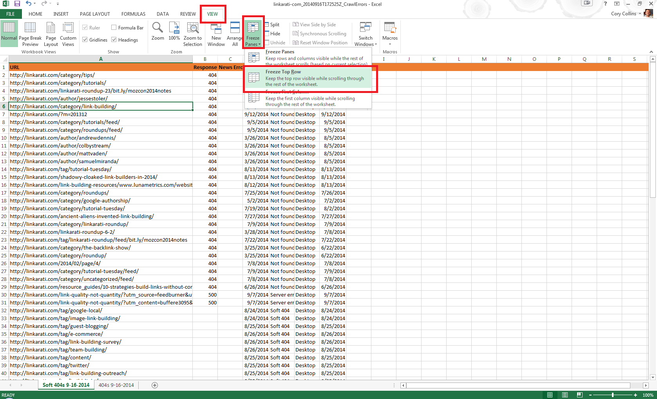Click the Save icon in Quick Access Toolbar
Image resolution: width=657 pixels, height=399 pixels.
[16, 4]
